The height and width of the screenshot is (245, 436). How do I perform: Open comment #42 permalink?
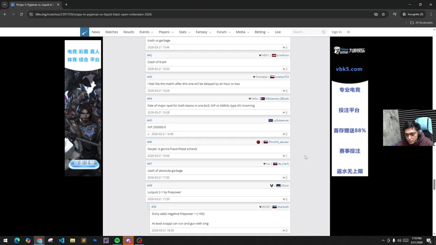[x=150, y=55]
